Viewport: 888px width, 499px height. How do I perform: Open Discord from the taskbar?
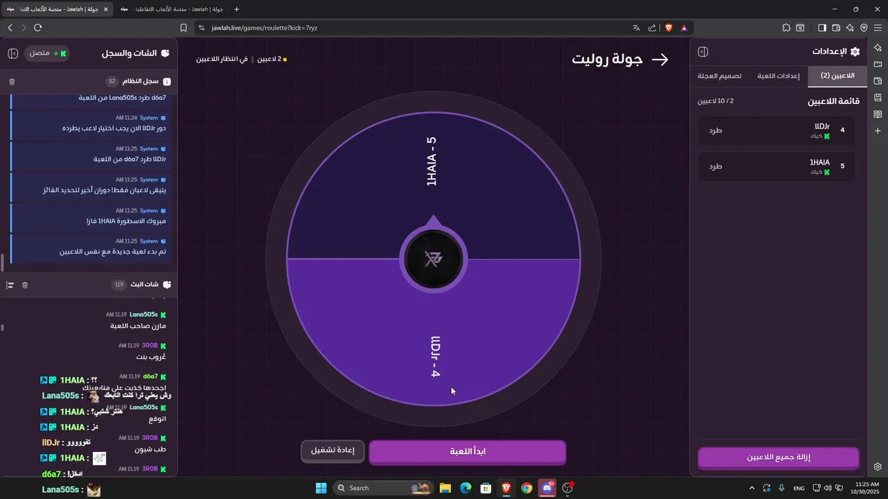[547, 488]
